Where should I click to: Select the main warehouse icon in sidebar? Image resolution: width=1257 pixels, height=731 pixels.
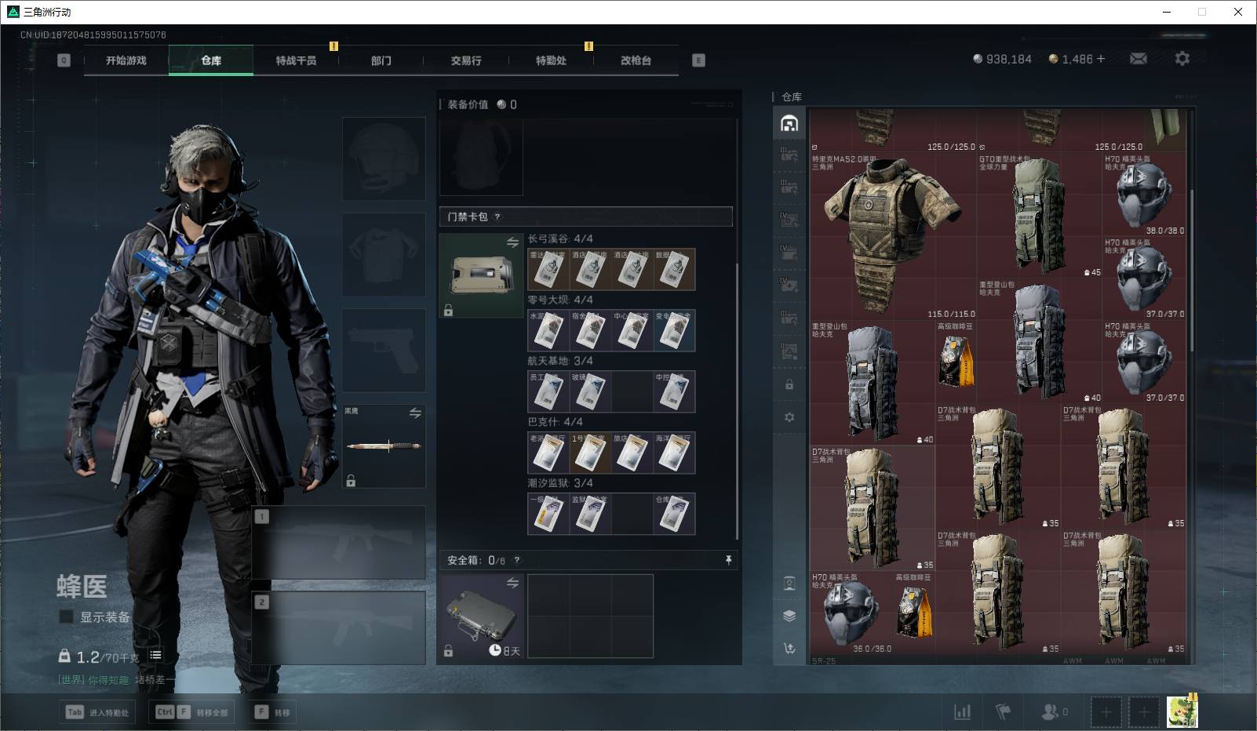pyautogui.click(x=789, y=123)
